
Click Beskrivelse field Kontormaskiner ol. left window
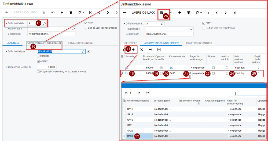(x=52, y=34)
